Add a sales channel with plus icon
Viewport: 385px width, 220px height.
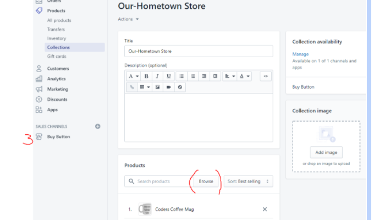point(98,126)
